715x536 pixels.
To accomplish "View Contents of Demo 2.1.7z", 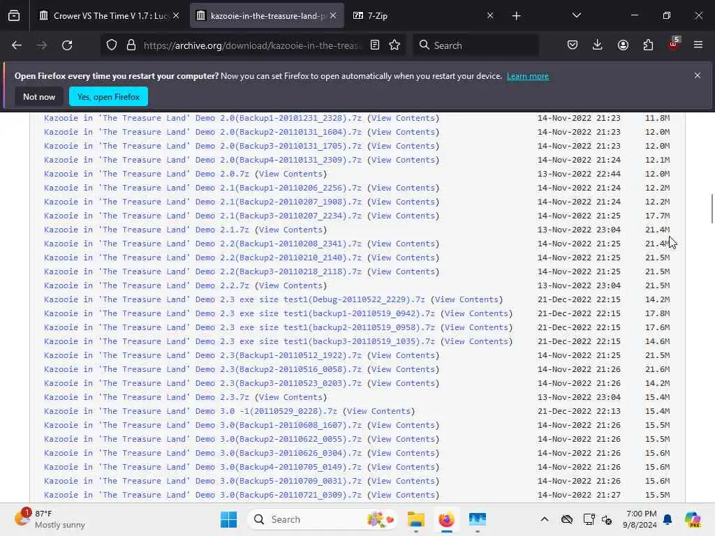I will (291, 230).
